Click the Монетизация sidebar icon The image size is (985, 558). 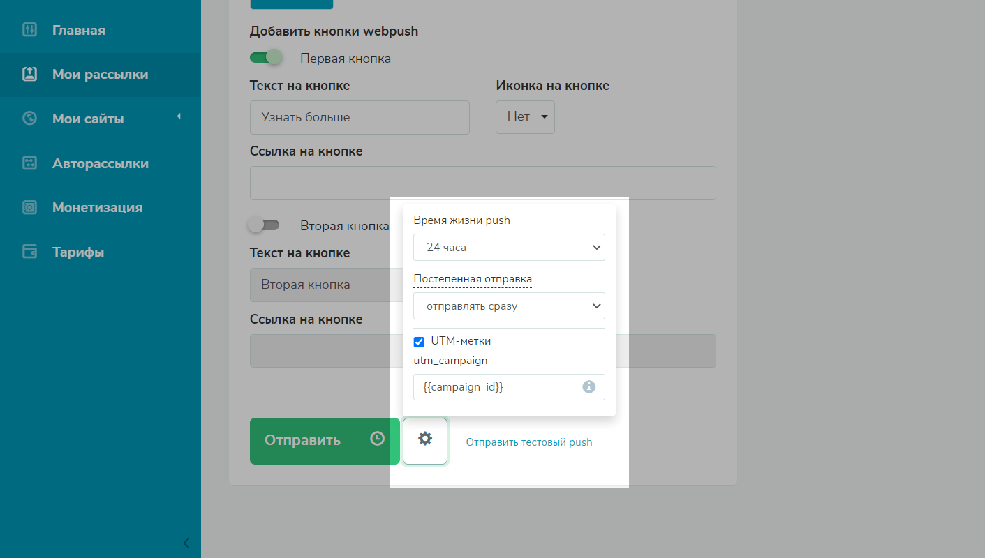pos(29,207)
